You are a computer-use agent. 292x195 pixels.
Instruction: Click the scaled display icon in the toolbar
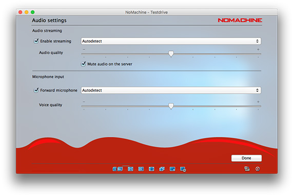tap(172, 169)
